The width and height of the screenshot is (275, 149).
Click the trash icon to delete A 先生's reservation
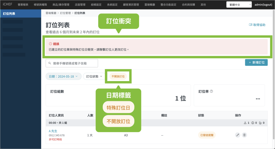click(244, 135)
